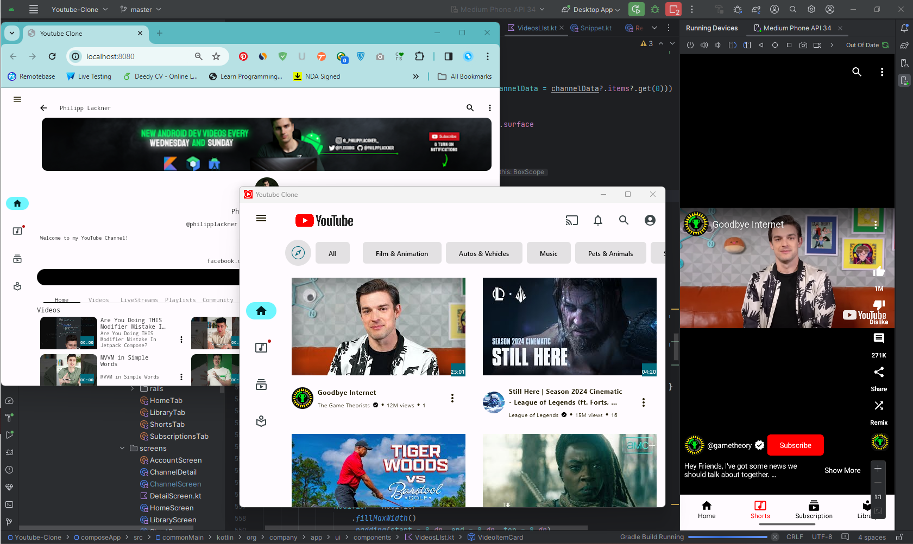Open notifications bell in Youtube Clone window

tap(598, 220)
